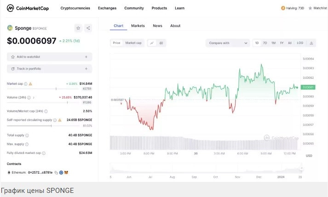Screen dimensions: 328x197
Task: Copy the Ethereum contract address
Action: click(x=56, y=172)
